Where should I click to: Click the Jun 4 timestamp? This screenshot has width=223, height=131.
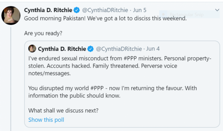(x=153, y=49)
